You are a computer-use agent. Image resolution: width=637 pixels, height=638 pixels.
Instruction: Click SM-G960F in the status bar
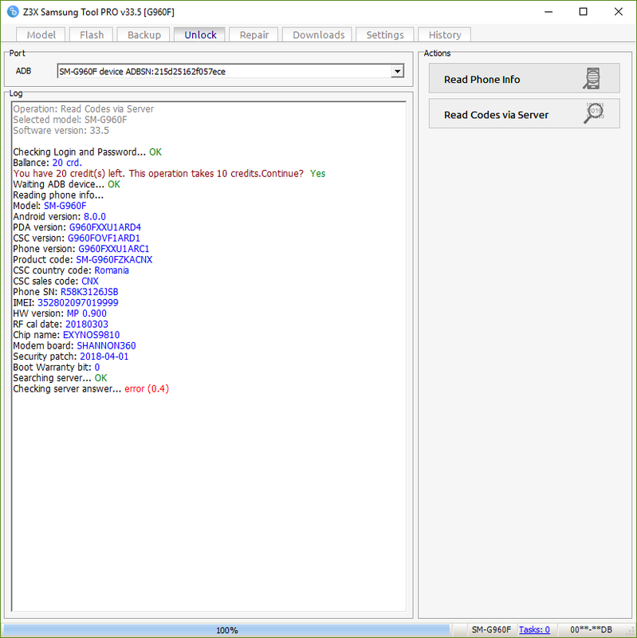click(x=491, y=629)
